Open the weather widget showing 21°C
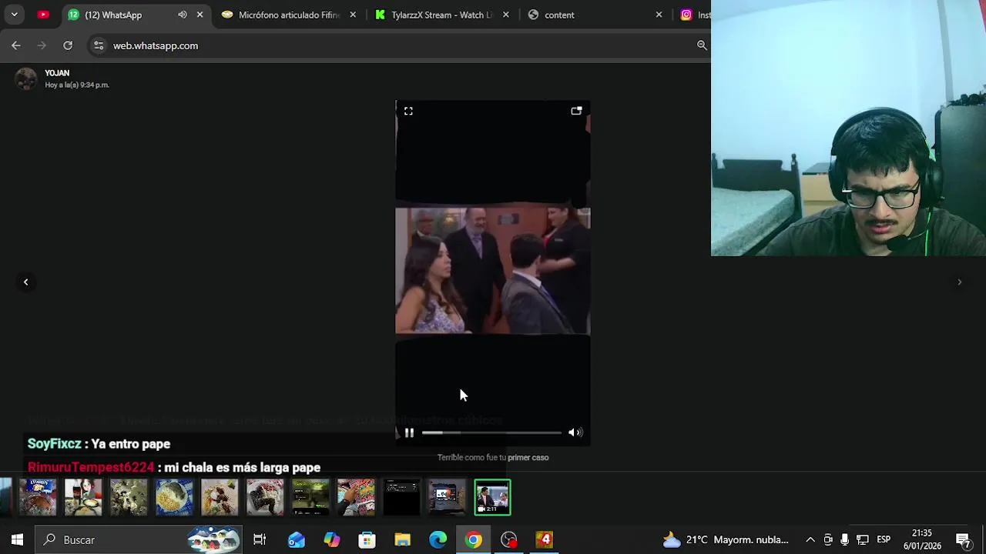Screen dimensions: 986x554 coord(726,539)
